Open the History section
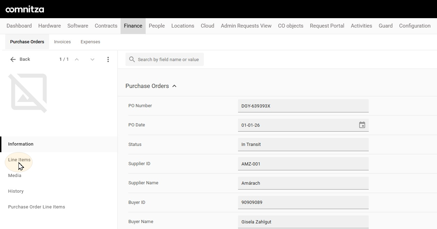 click(16, 191)
